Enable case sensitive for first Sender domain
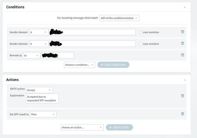Screen dimensions: 197x138 [x=140, y=32]
